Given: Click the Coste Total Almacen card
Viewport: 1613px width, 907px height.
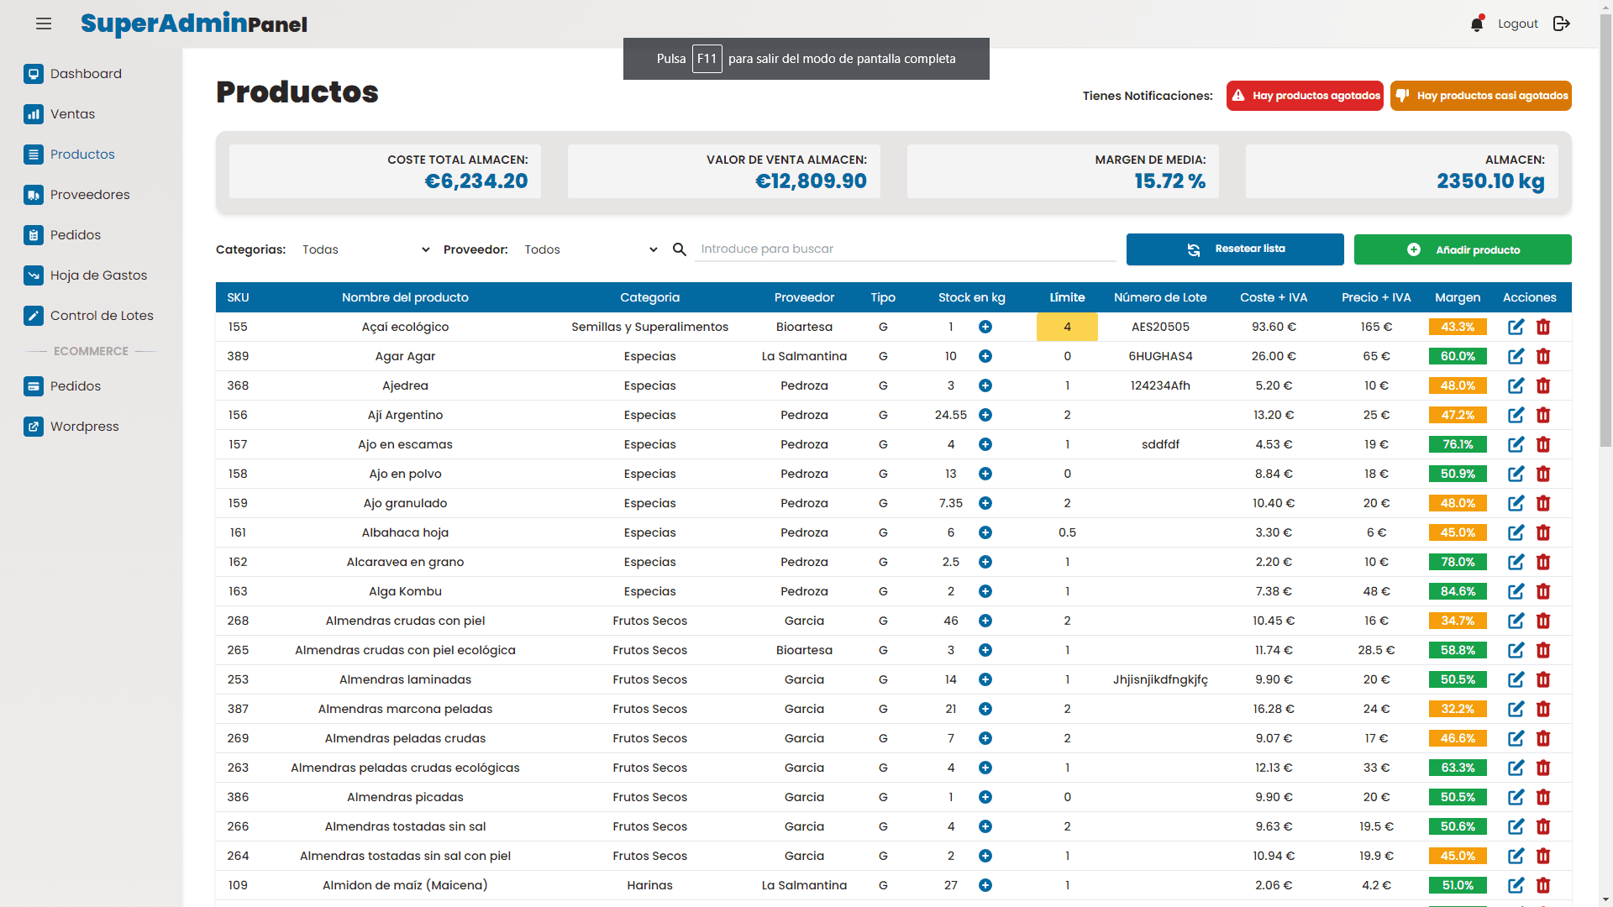Looking at the screenshot, I should click(x=385, y=171).
